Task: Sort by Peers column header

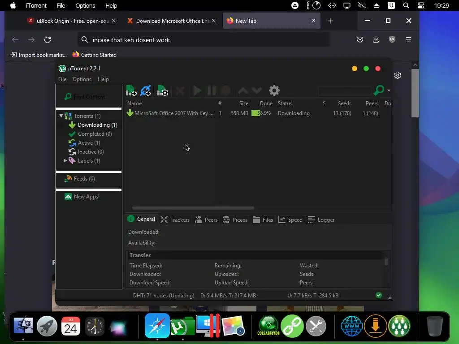Action: pos(372,103)
